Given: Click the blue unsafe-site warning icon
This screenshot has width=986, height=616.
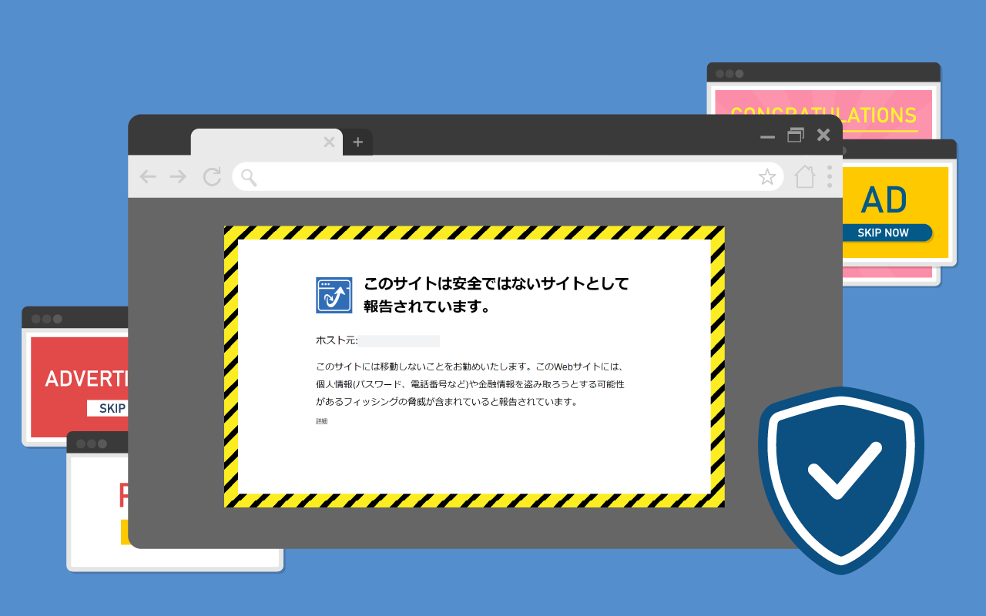Looking at the screenshot, I should click(334, 295).
